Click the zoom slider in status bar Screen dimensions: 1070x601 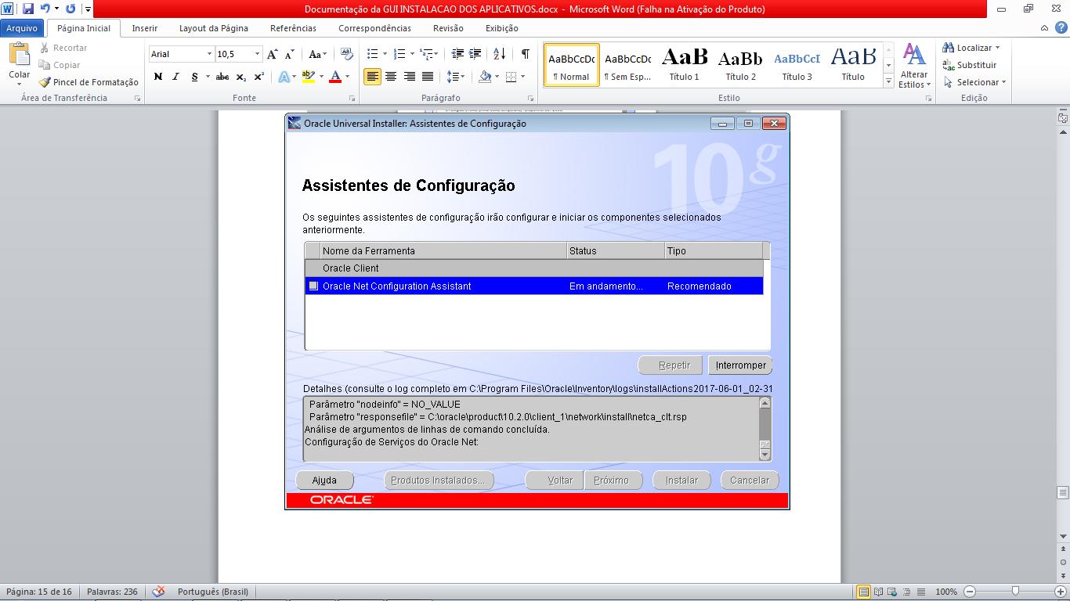tap(1015, 592)
